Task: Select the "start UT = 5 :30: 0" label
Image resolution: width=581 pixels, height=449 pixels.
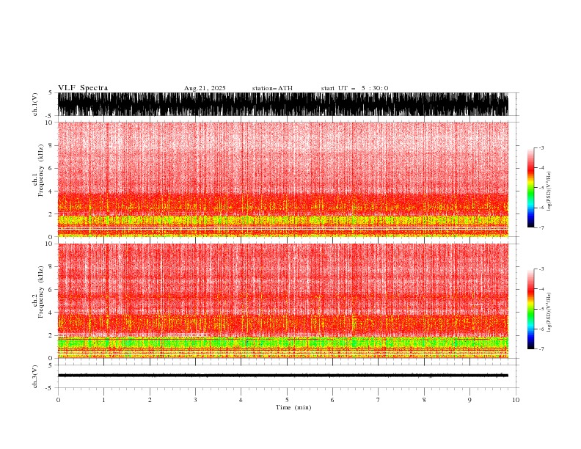Action: point(354,88)
